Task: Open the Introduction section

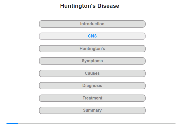Action: tap(92, 24)
